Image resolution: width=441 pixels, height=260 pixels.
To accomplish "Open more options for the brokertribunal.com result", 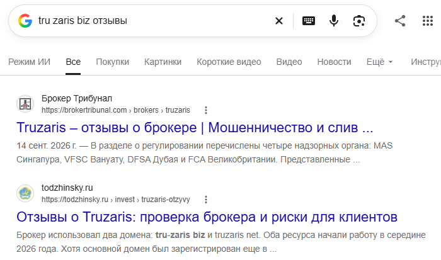I will coord(206,110).
